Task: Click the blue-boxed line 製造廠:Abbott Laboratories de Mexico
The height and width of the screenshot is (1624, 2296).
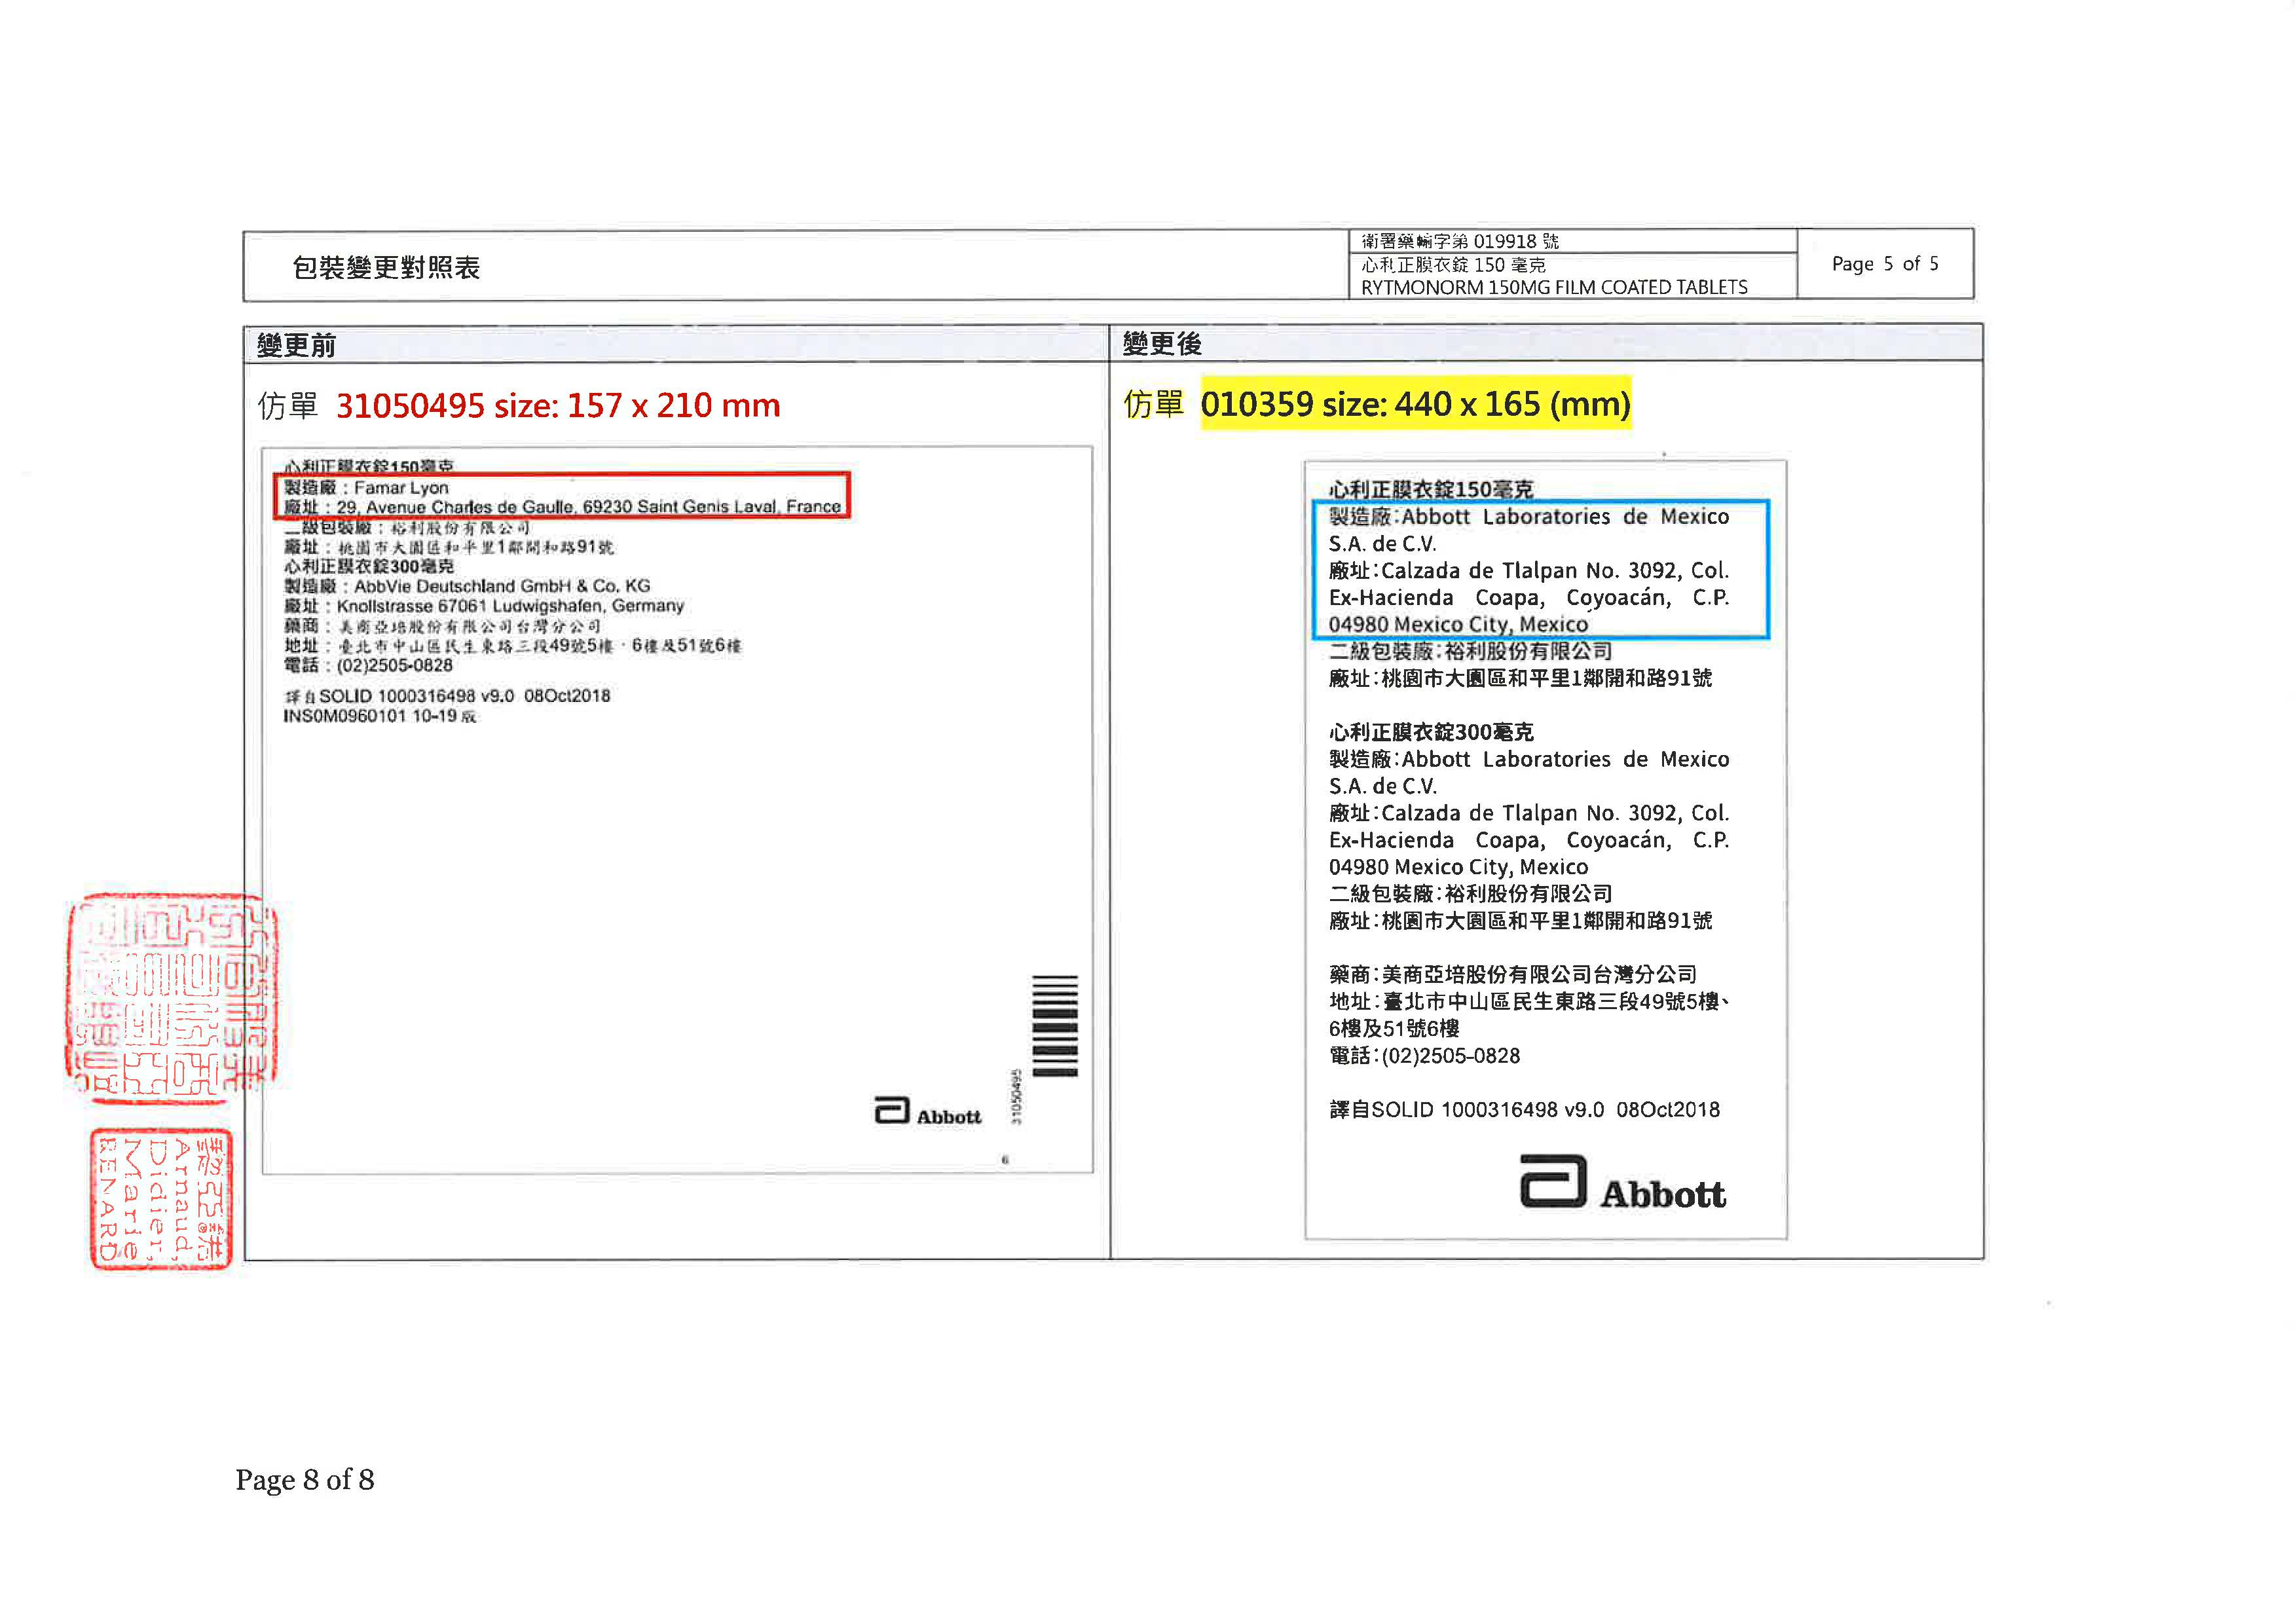Action: pyautogui.click(x=1528, y=517)
